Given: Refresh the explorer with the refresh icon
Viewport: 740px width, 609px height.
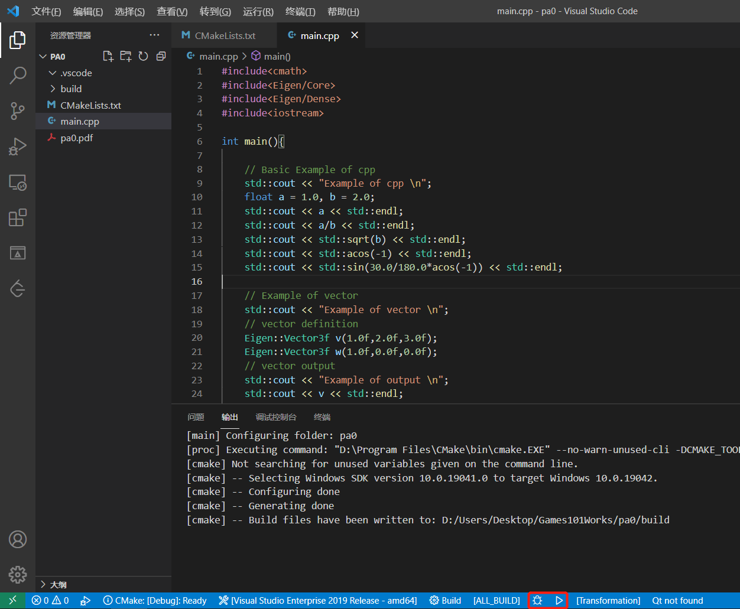Looking at the screenshot, I should (x=143, y=56).
